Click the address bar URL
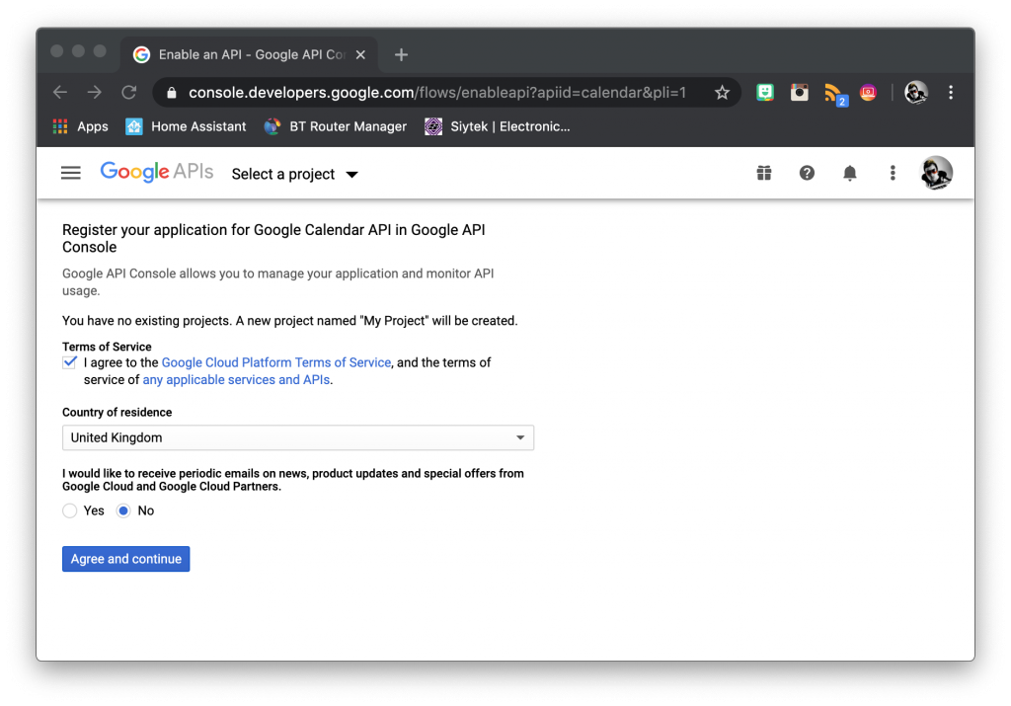The width and height of the screenshot is (1011, 706). point(437,92)
